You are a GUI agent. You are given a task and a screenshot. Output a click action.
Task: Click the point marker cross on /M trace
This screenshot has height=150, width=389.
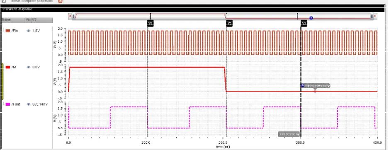point(315,91)
